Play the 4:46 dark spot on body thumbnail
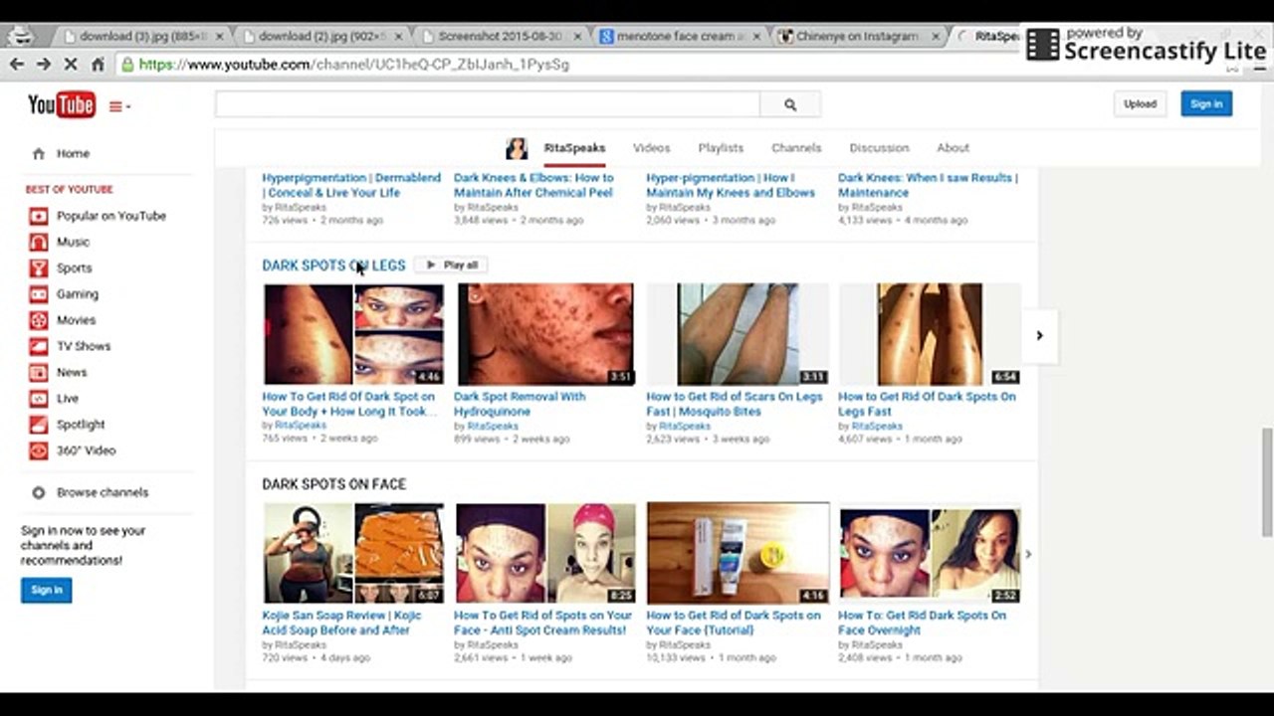Screen dimensions: 1274x716 (353, 335)
